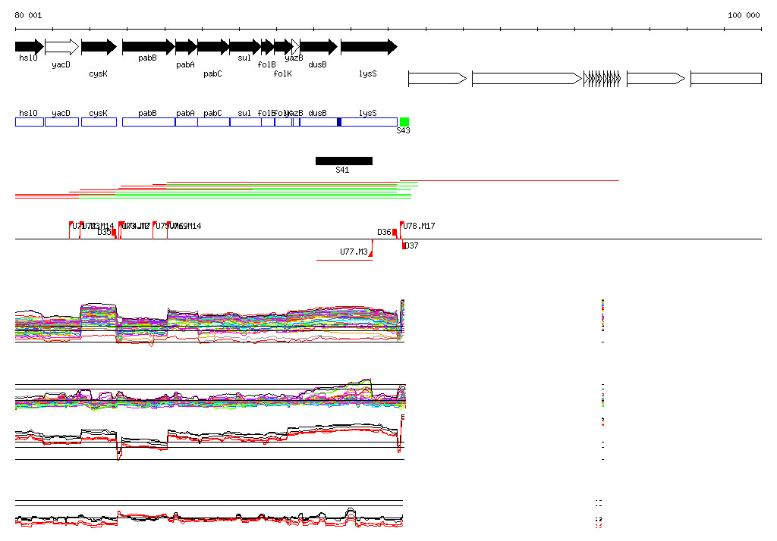The height and width of the screenshot is (541, 777).
Task: Select the blue pabA annotation box
Action: [187, 122]
